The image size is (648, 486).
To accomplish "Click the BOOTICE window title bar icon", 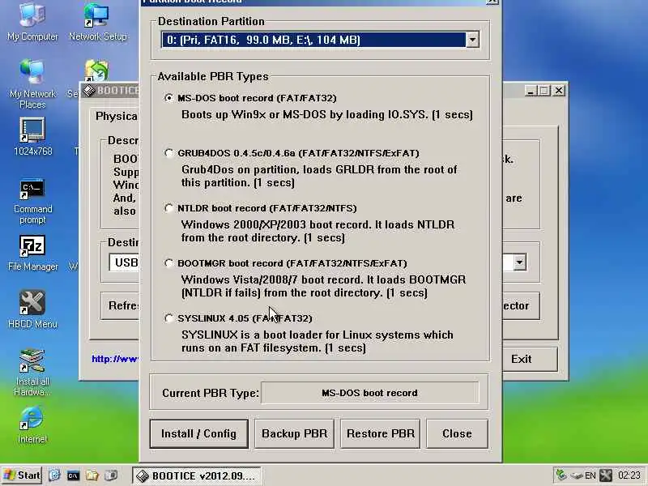I will point(89,91).
